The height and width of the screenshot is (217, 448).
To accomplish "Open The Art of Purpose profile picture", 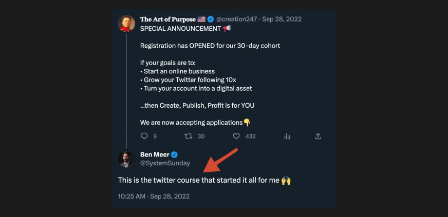I will tap(126, 24).
